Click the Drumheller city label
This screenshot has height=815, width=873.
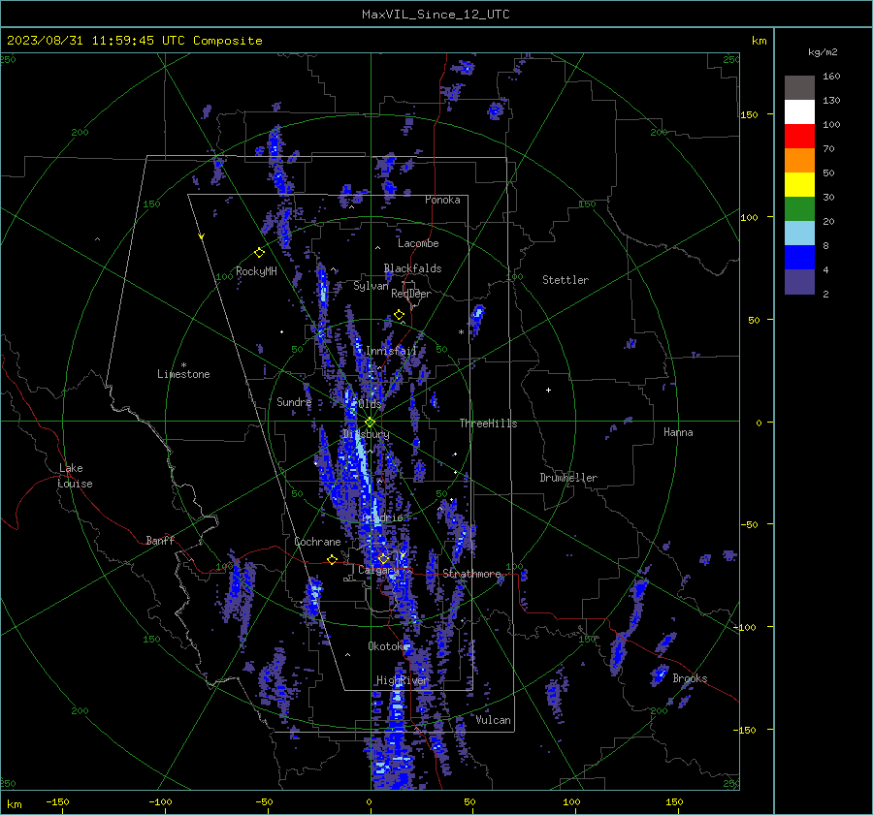[x=568, y=478]
